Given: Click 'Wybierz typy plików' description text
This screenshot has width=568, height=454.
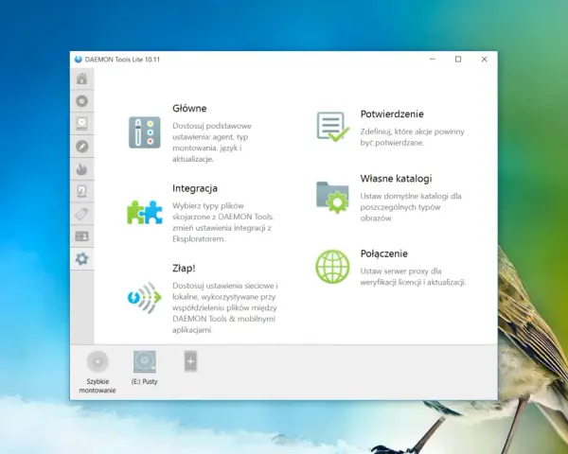Looking at the screenshot, I should [x=208, y=206].
